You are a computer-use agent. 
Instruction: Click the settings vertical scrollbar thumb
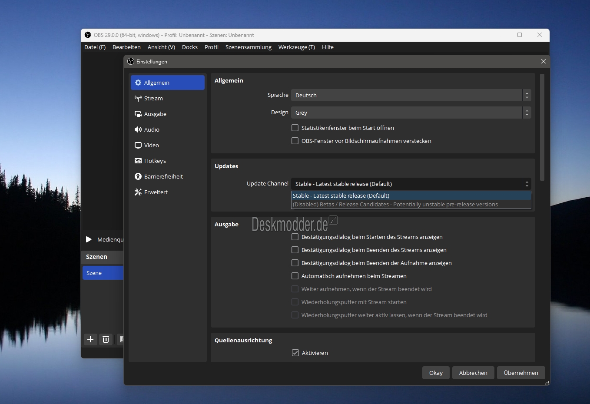pyautogui.click(x=542, y=127)
